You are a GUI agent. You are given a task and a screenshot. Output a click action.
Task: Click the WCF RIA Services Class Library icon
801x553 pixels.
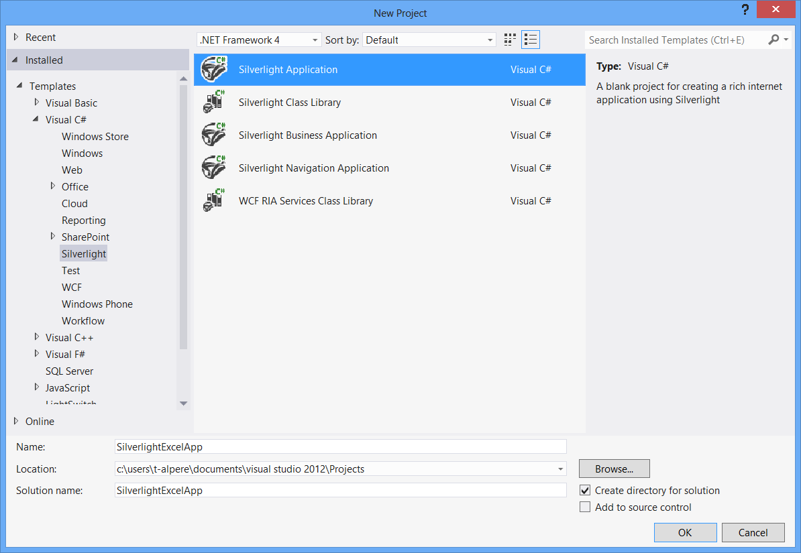pyautogui.click(x=214, y=201)
